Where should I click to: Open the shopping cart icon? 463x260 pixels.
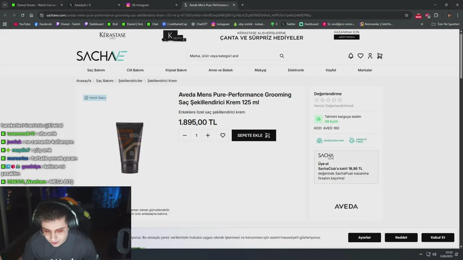click(379, 56)
